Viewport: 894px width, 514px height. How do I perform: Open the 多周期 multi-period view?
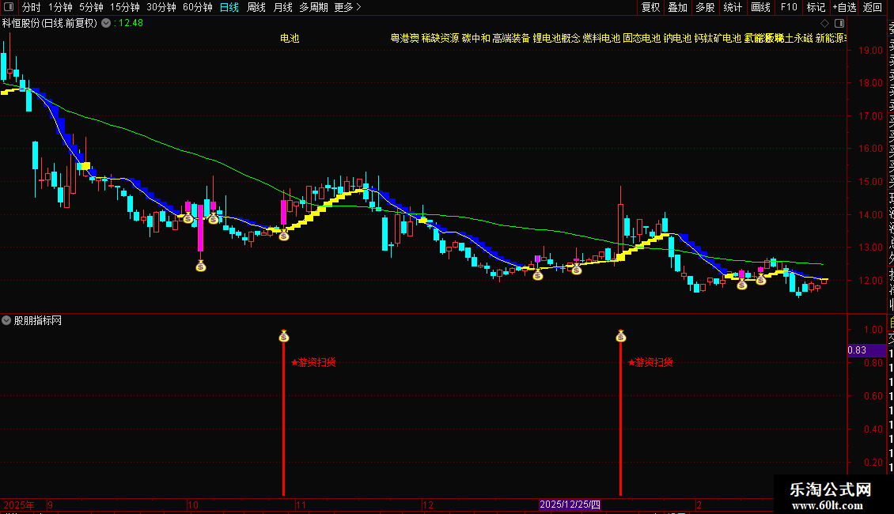coord(313,7)
